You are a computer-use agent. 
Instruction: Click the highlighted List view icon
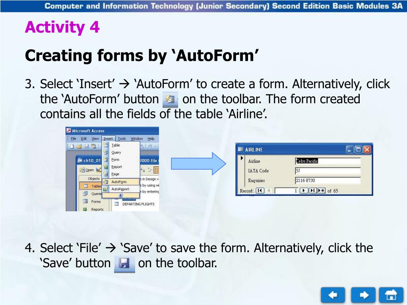pos(156,170)
